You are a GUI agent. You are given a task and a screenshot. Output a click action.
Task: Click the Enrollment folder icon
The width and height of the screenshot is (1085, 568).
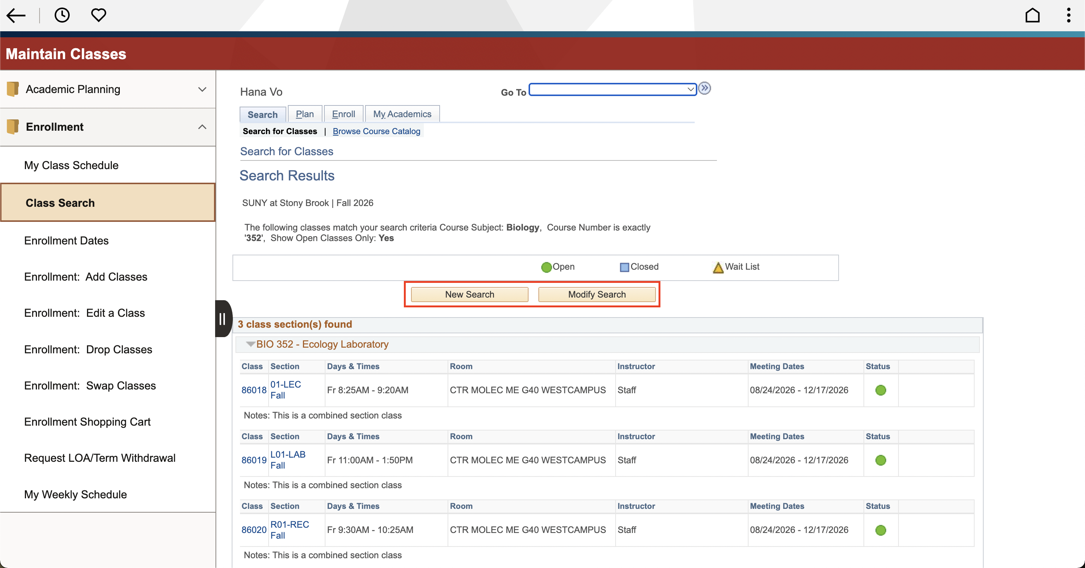(13, 127)
